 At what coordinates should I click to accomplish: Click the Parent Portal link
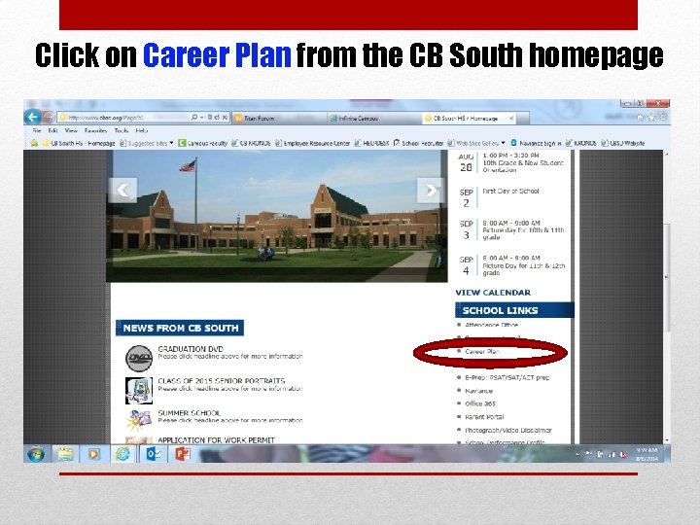[x=484, y=417]
